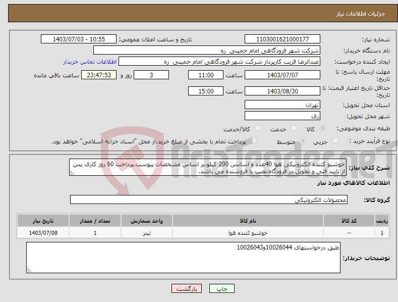Click the buyer organization name field

click(x=207, y=51)
